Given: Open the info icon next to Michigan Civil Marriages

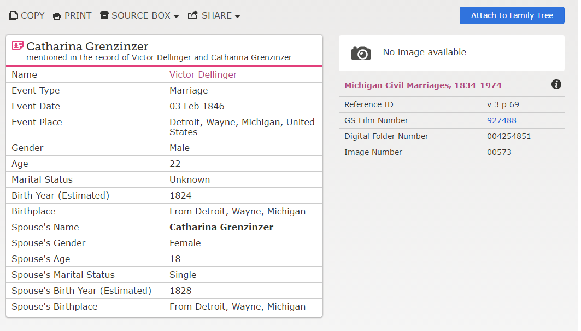Looking at the screenshot, I should pyautogui.click(x=556, y=84).
